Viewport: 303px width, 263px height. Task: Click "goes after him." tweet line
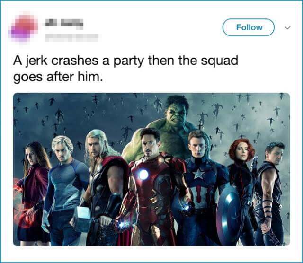pos(57,77)
